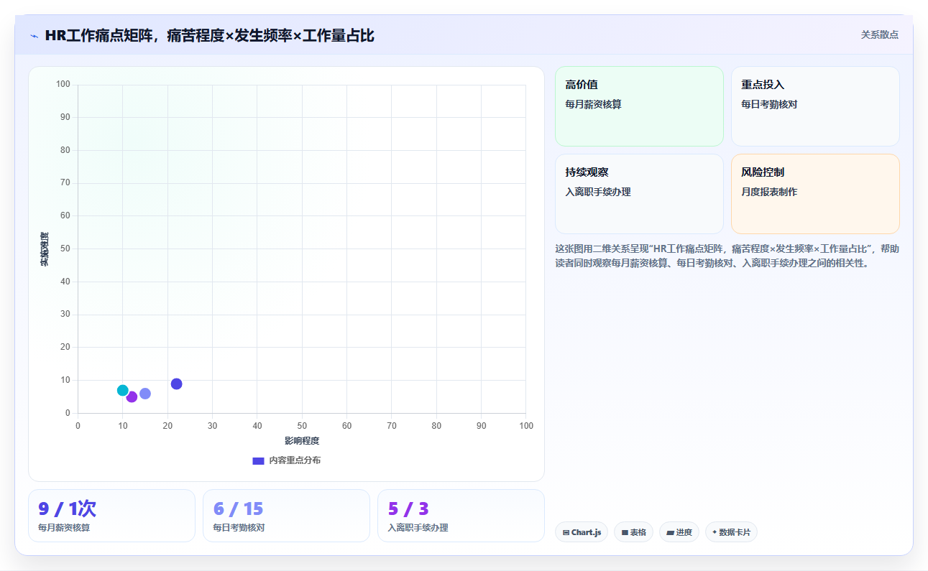Click the 进度 tag
Screen dimensions: 928x571
click(679, 532)
